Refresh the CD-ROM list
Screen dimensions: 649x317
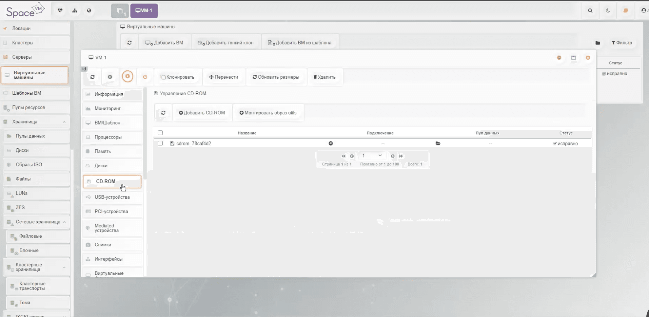tap(163, 113)
